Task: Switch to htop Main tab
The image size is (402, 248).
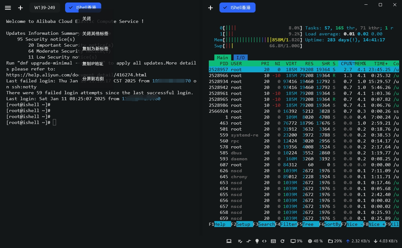Action: [223, 57]
